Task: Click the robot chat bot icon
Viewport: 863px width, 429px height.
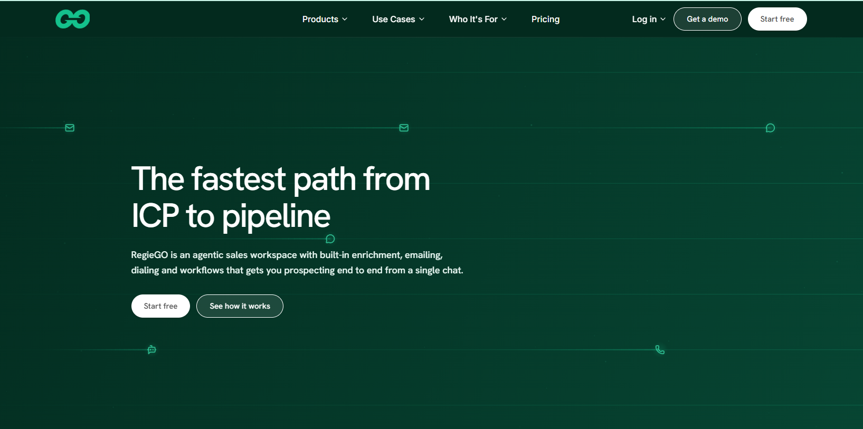Action: [x=151, y=349]
